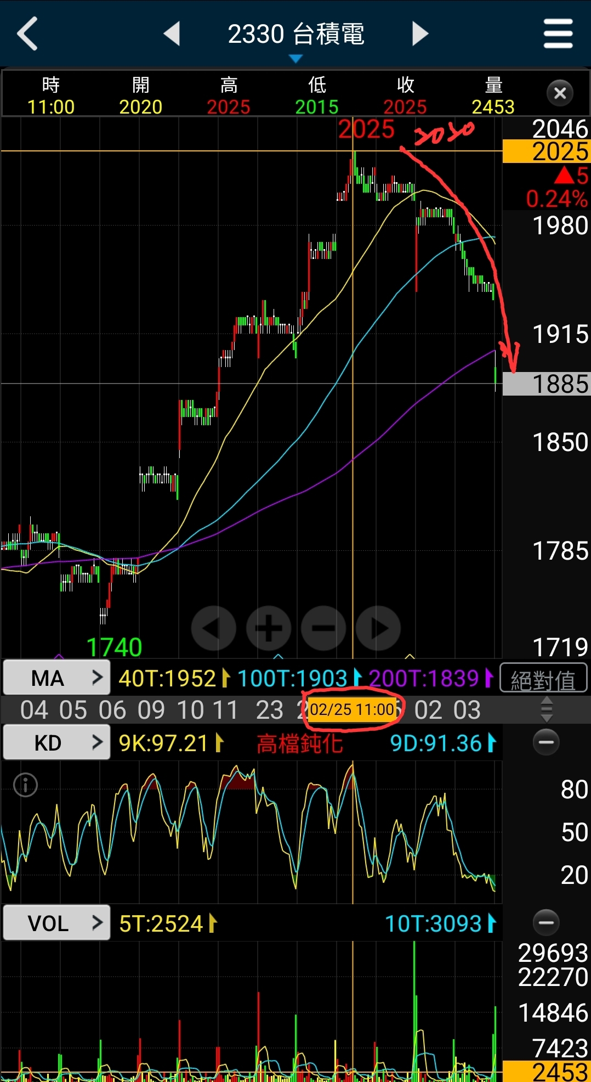Open the KD indicator selector
The height and width of the screenshot is (1082, 591).
click(56, 743)
